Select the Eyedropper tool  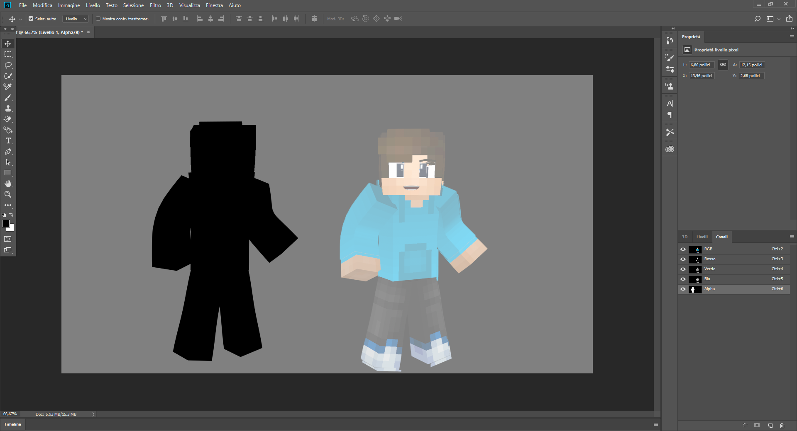[8, 87]
